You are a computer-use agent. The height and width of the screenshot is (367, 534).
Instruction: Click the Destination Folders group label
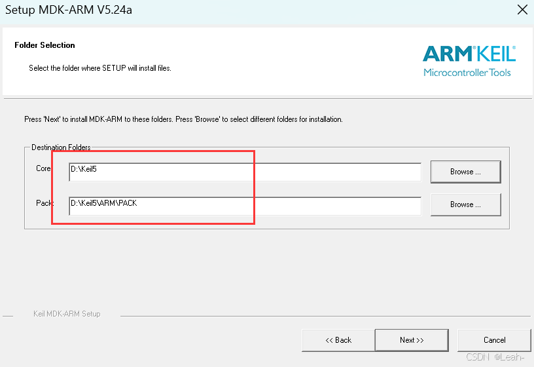[61, 147]
